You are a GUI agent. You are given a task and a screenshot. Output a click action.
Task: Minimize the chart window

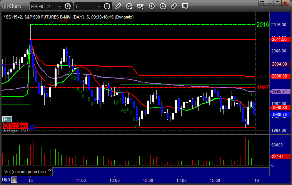click(270, 3)
